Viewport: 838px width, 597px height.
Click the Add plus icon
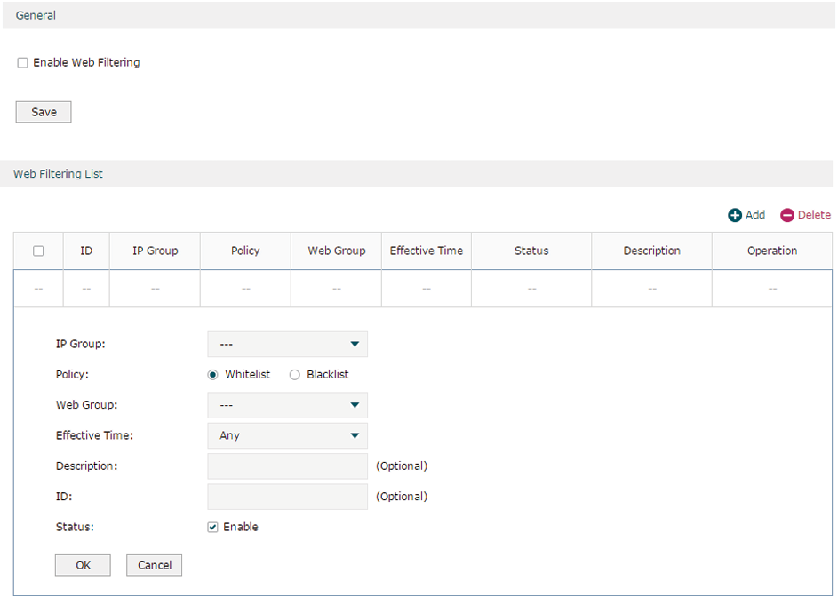pyautogui.click(x=735, y=215)
